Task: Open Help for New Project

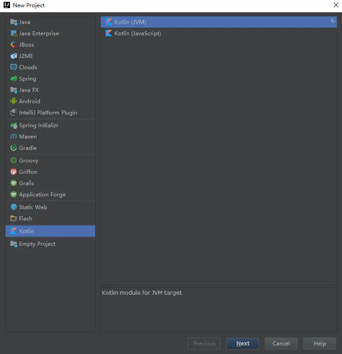Action: [320, 344]
